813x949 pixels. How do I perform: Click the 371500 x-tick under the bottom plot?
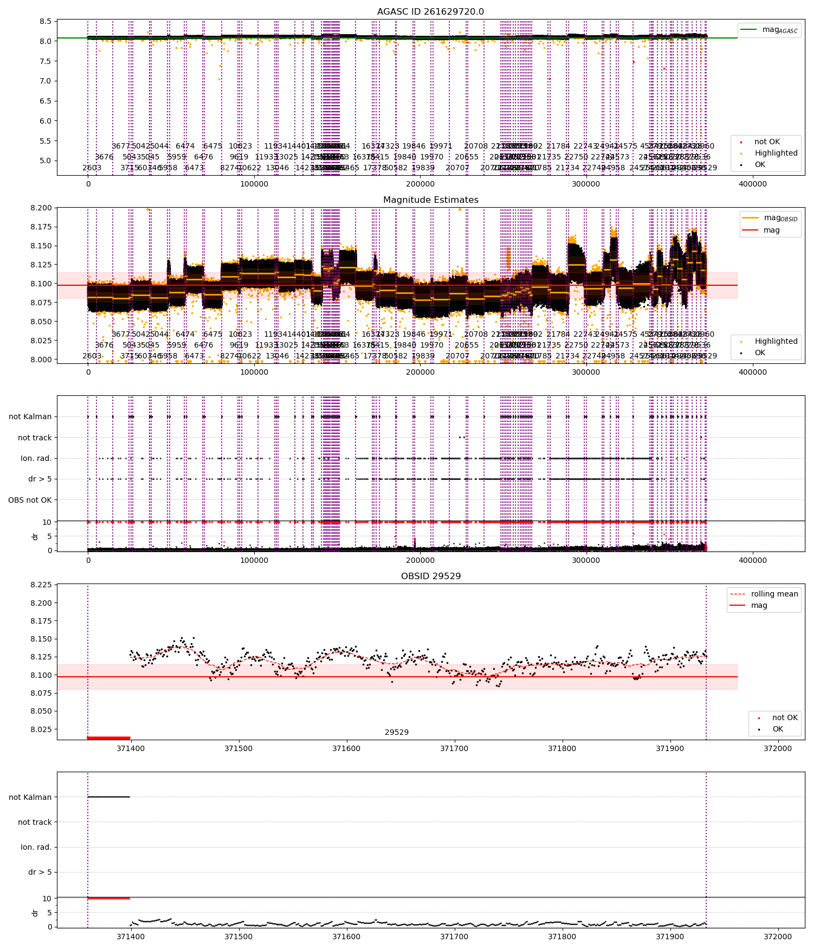tap(238, 937)
